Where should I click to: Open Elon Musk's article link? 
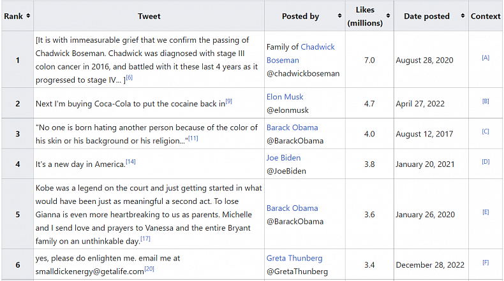(285, 97)
